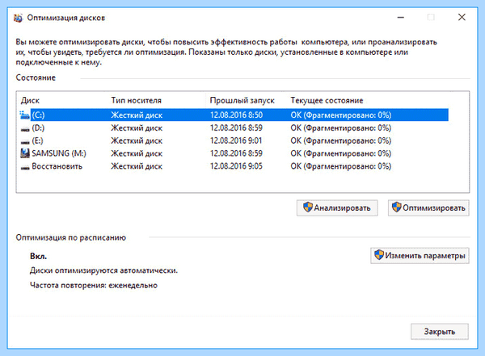
Task: Select the (C:) drive row label
Action: (38, 115)
